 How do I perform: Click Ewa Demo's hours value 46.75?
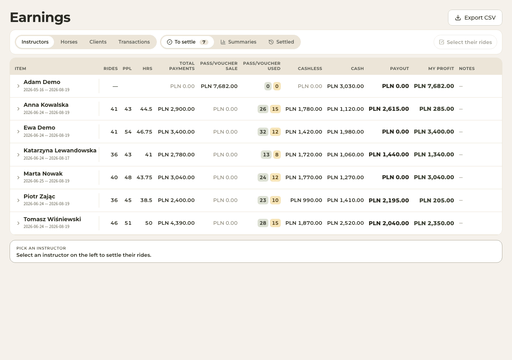(144, 132)
